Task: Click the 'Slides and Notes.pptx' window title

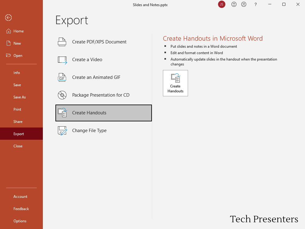Action: click(x=150, y=5)
